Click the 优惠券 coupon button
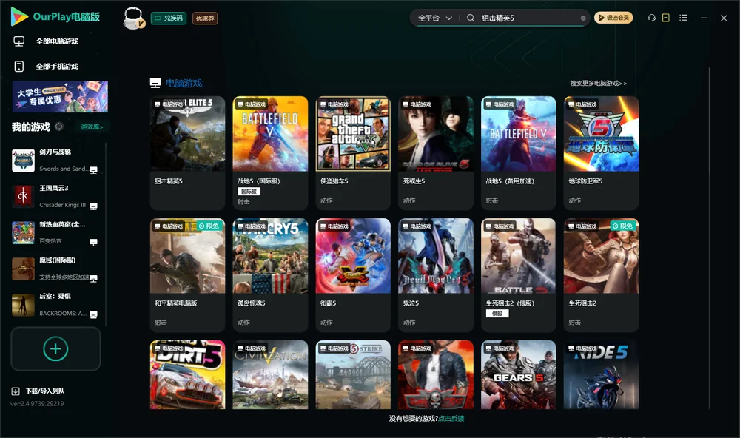The width and height of the screenshot is (740, 438). 205,18
